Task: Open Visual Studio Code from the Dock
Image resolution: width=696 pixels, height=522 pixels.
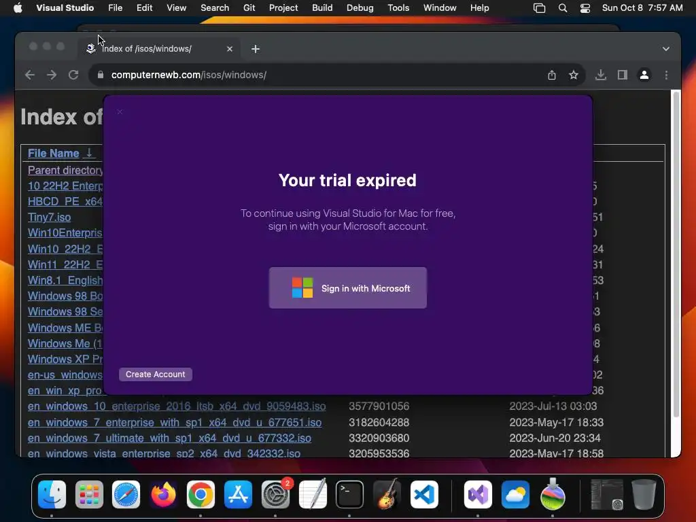Action: click(x=424, y=494)
